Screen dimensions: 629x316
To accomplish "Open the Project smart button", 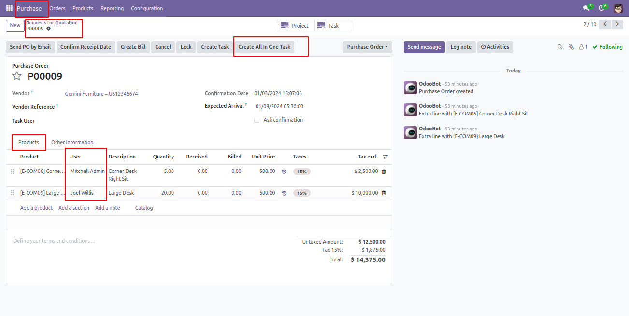I will coord(295,26).
